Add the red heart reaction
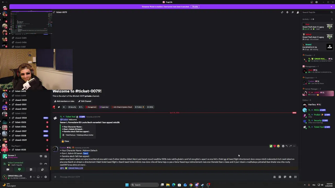 [x=275, y=146]
